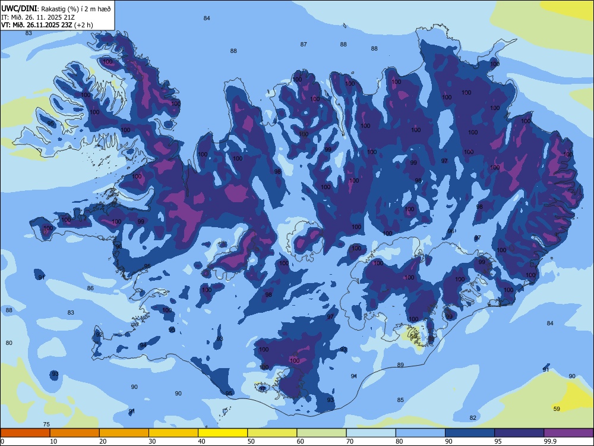Viewport: 594px width, 446px height.
Task: Click the dark orange 0–10 legend swatch
Action: [25, 433]
